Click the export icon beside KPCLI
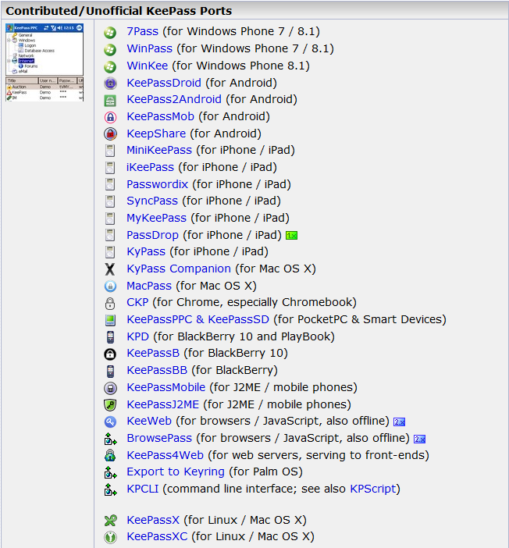Image resolution: width=509 pixels, height=548 pixels. click(x=111, y=489)
